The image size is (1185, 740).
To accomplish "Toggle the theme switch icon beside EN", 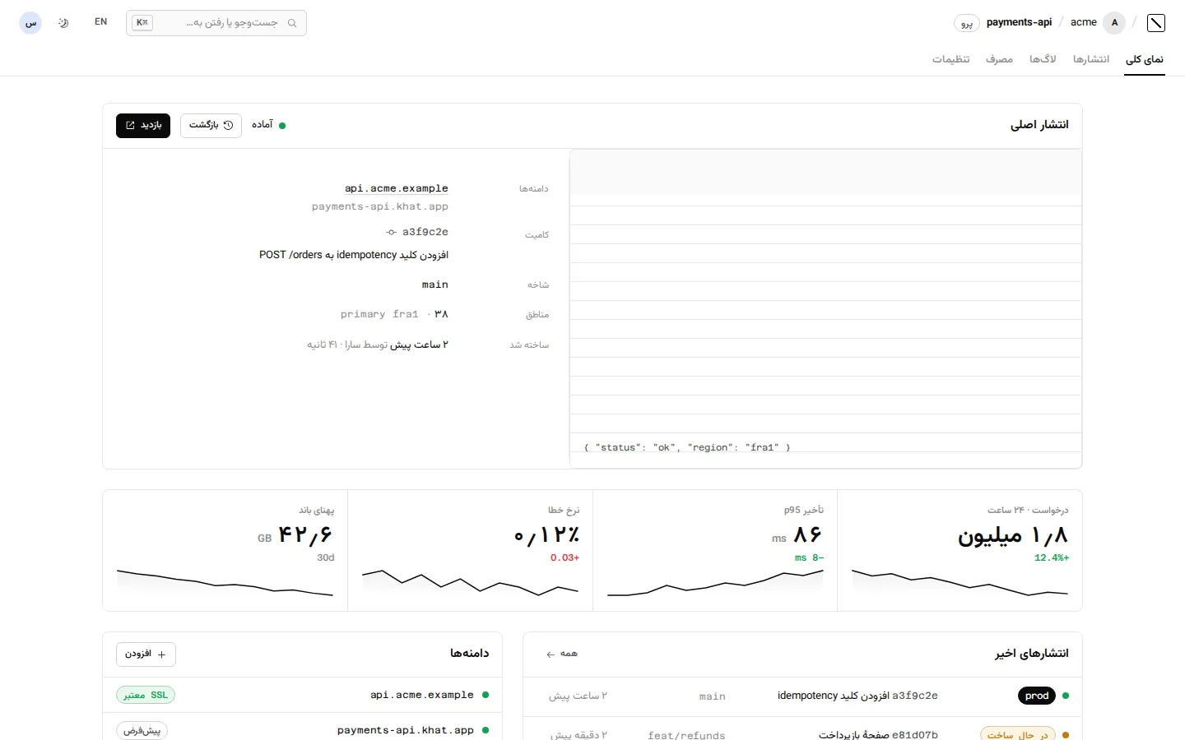I will tap(63, 23).
